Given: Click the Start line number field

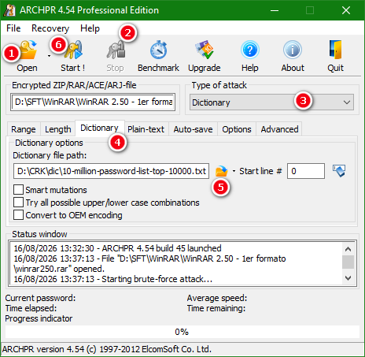Looking at the screenshot, I should tap(306, 171).
